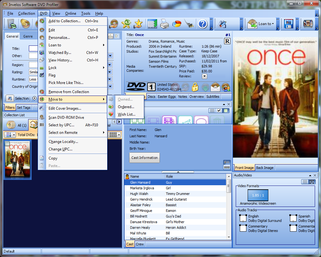
Task: Click the purple film grid icon
Action: [x=169, y=120]
